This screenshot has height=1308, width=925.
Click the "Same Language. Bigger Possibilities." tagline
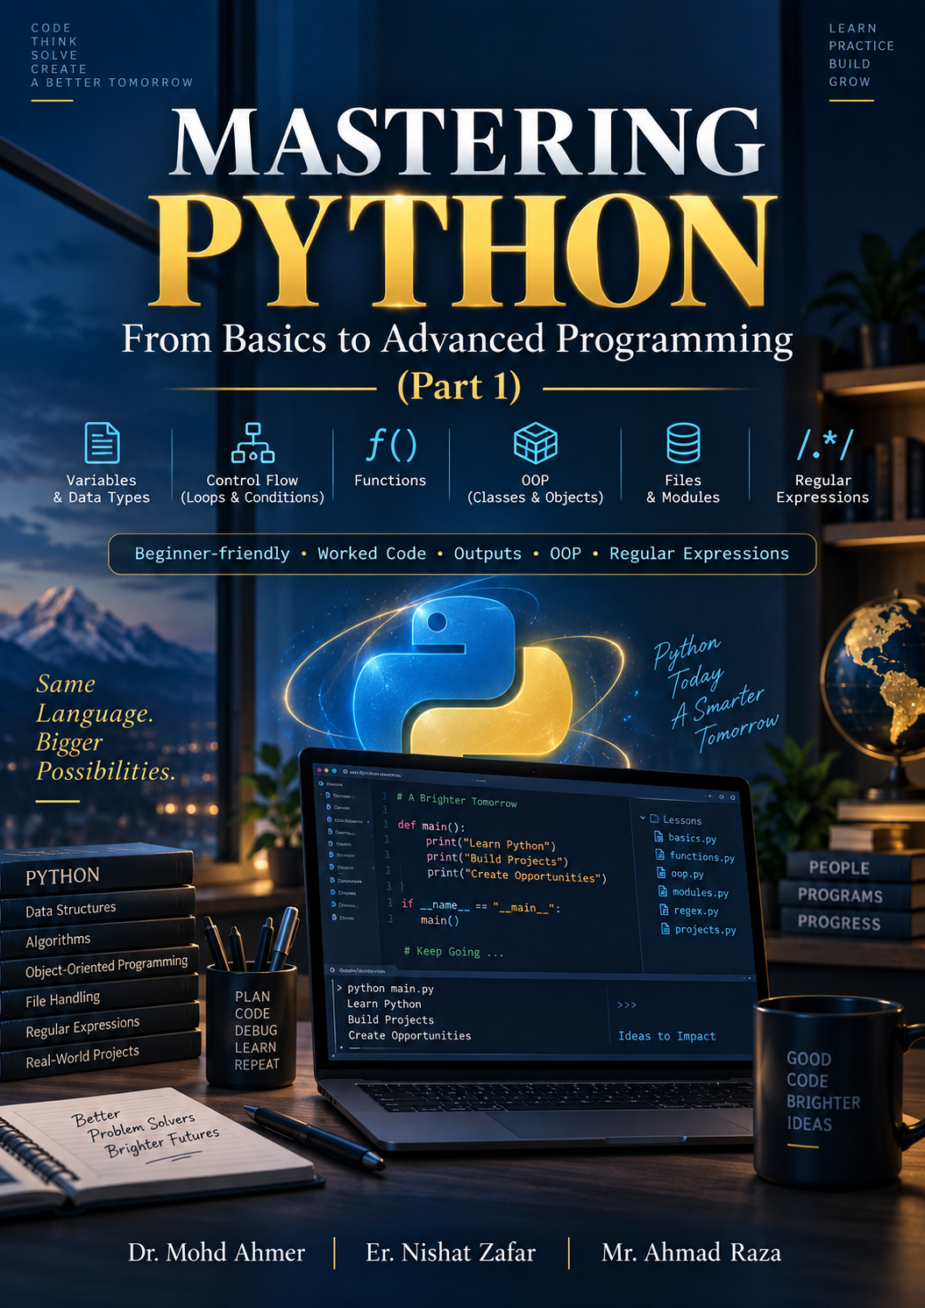point(105,727)
